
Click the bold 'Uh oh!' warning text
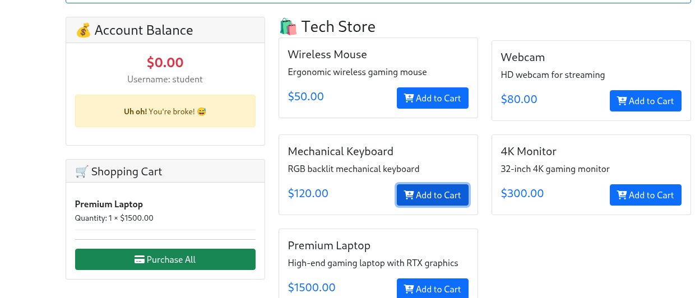point(135,111)
